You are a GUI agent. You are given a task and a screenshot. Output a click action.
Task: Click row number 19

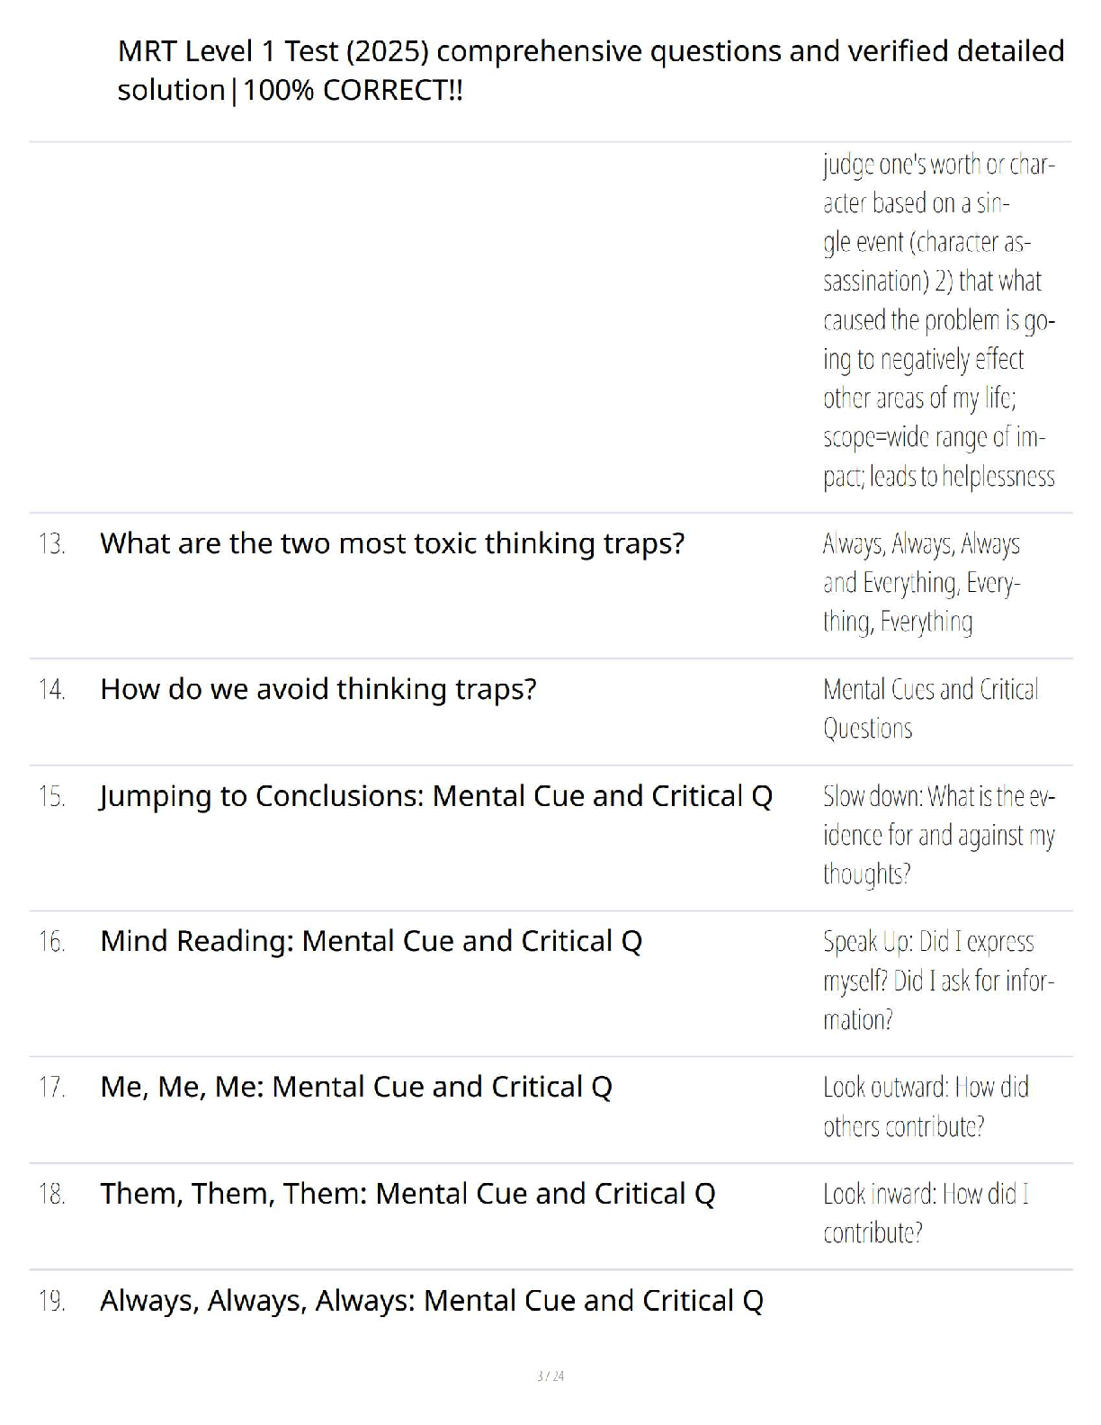52,1302
